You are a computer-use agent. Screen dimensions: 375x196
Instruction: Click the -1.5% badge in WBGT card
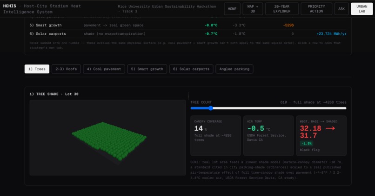pos(306,144)
